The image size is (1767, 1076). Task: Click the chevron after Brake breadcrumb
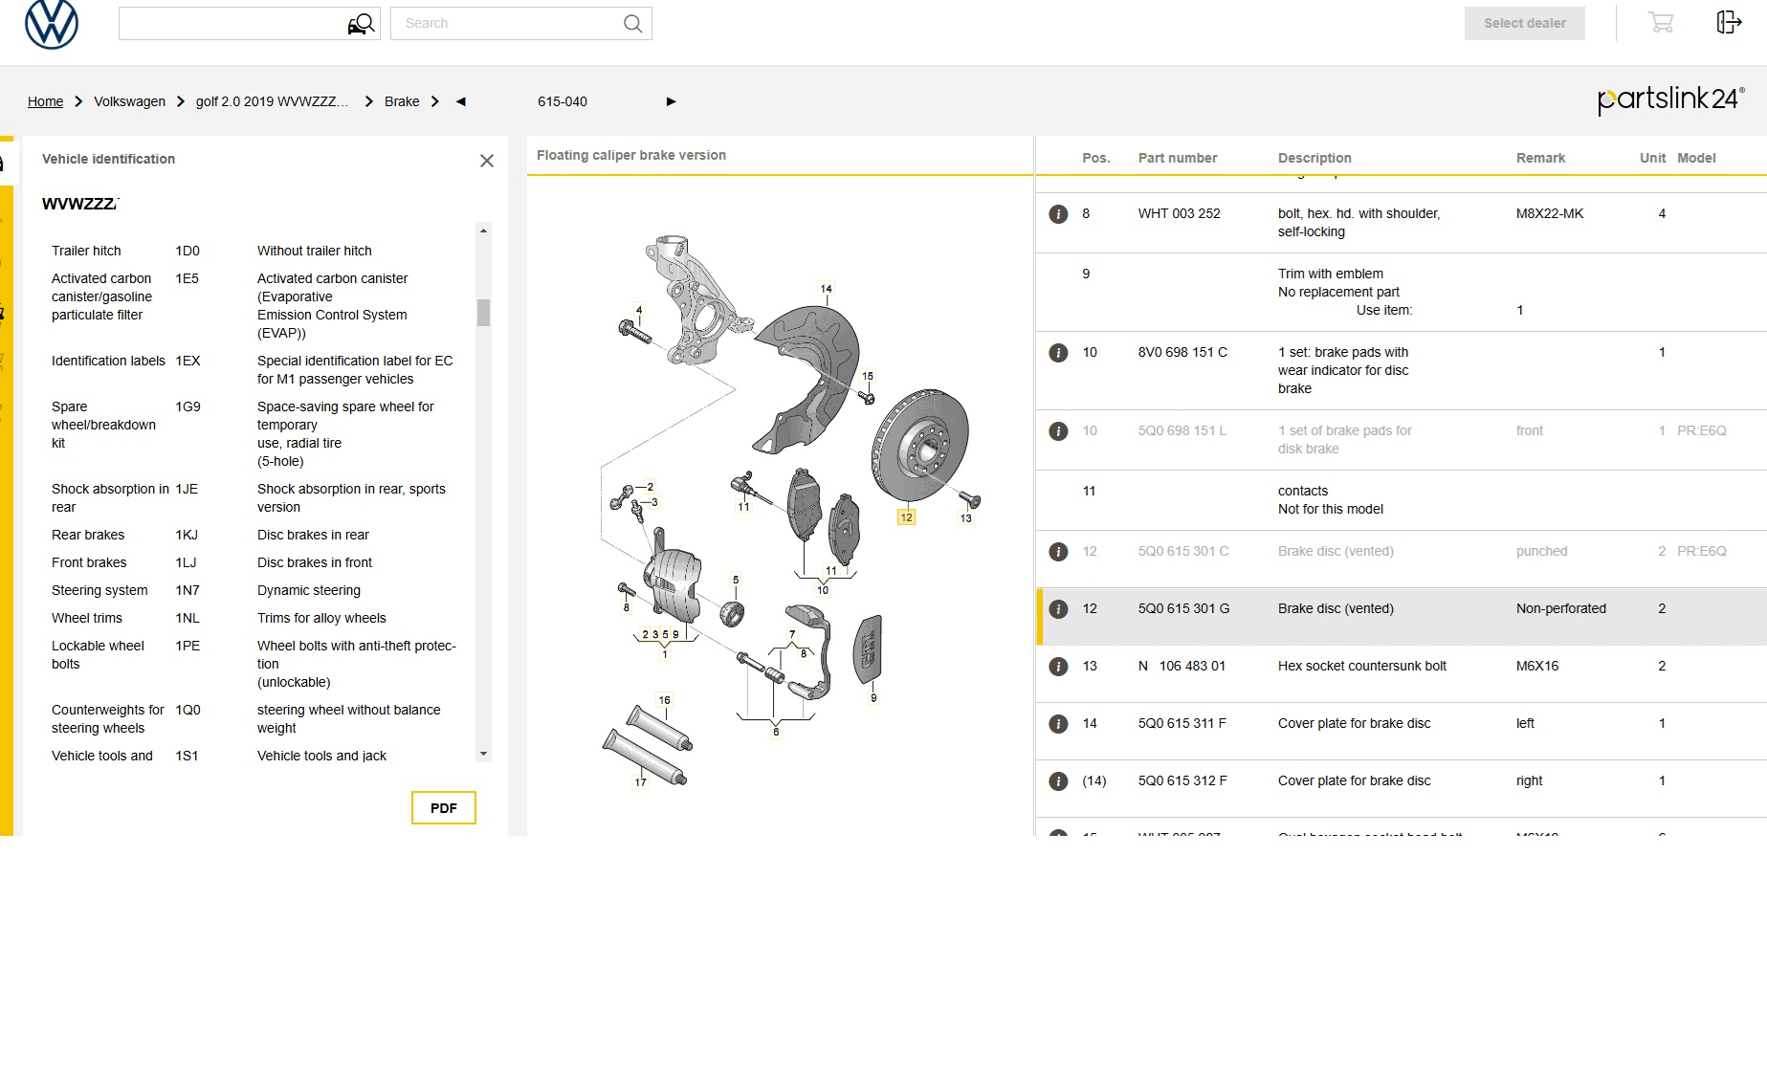[435, 101]
